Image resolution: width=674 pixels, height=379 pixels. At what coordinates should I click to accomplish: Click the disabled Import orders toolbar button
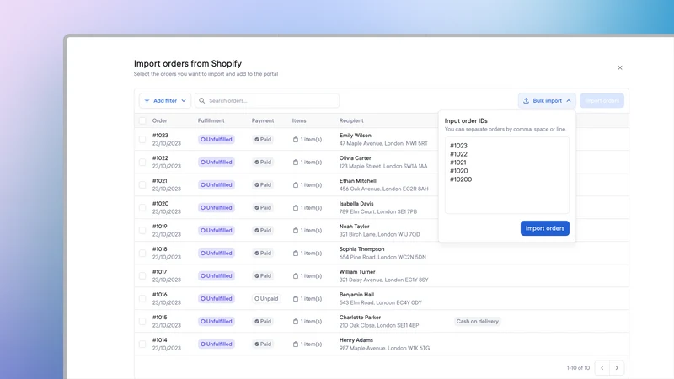[x=602, y=100]
